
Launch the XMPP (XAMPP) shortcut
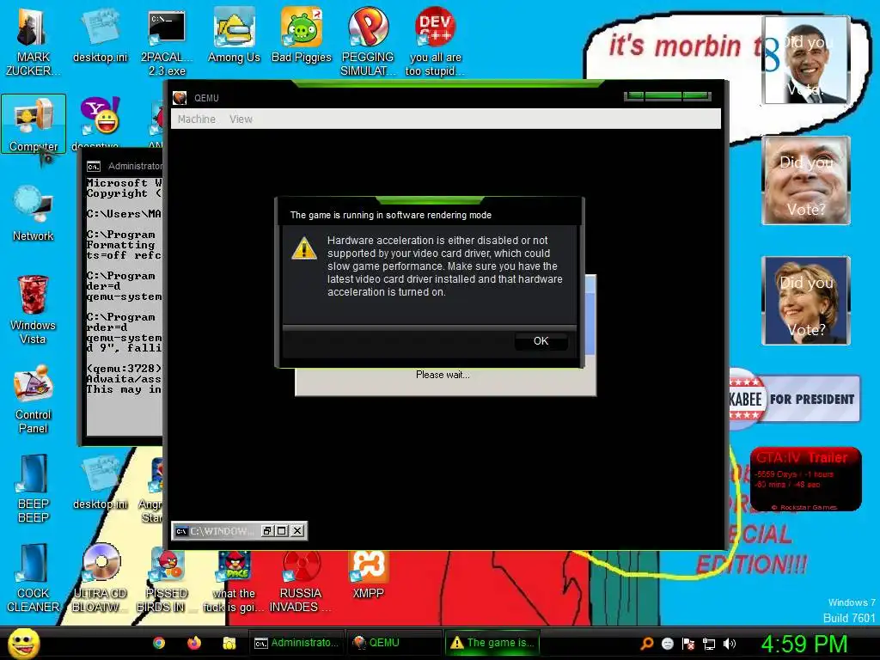[368, 575]
